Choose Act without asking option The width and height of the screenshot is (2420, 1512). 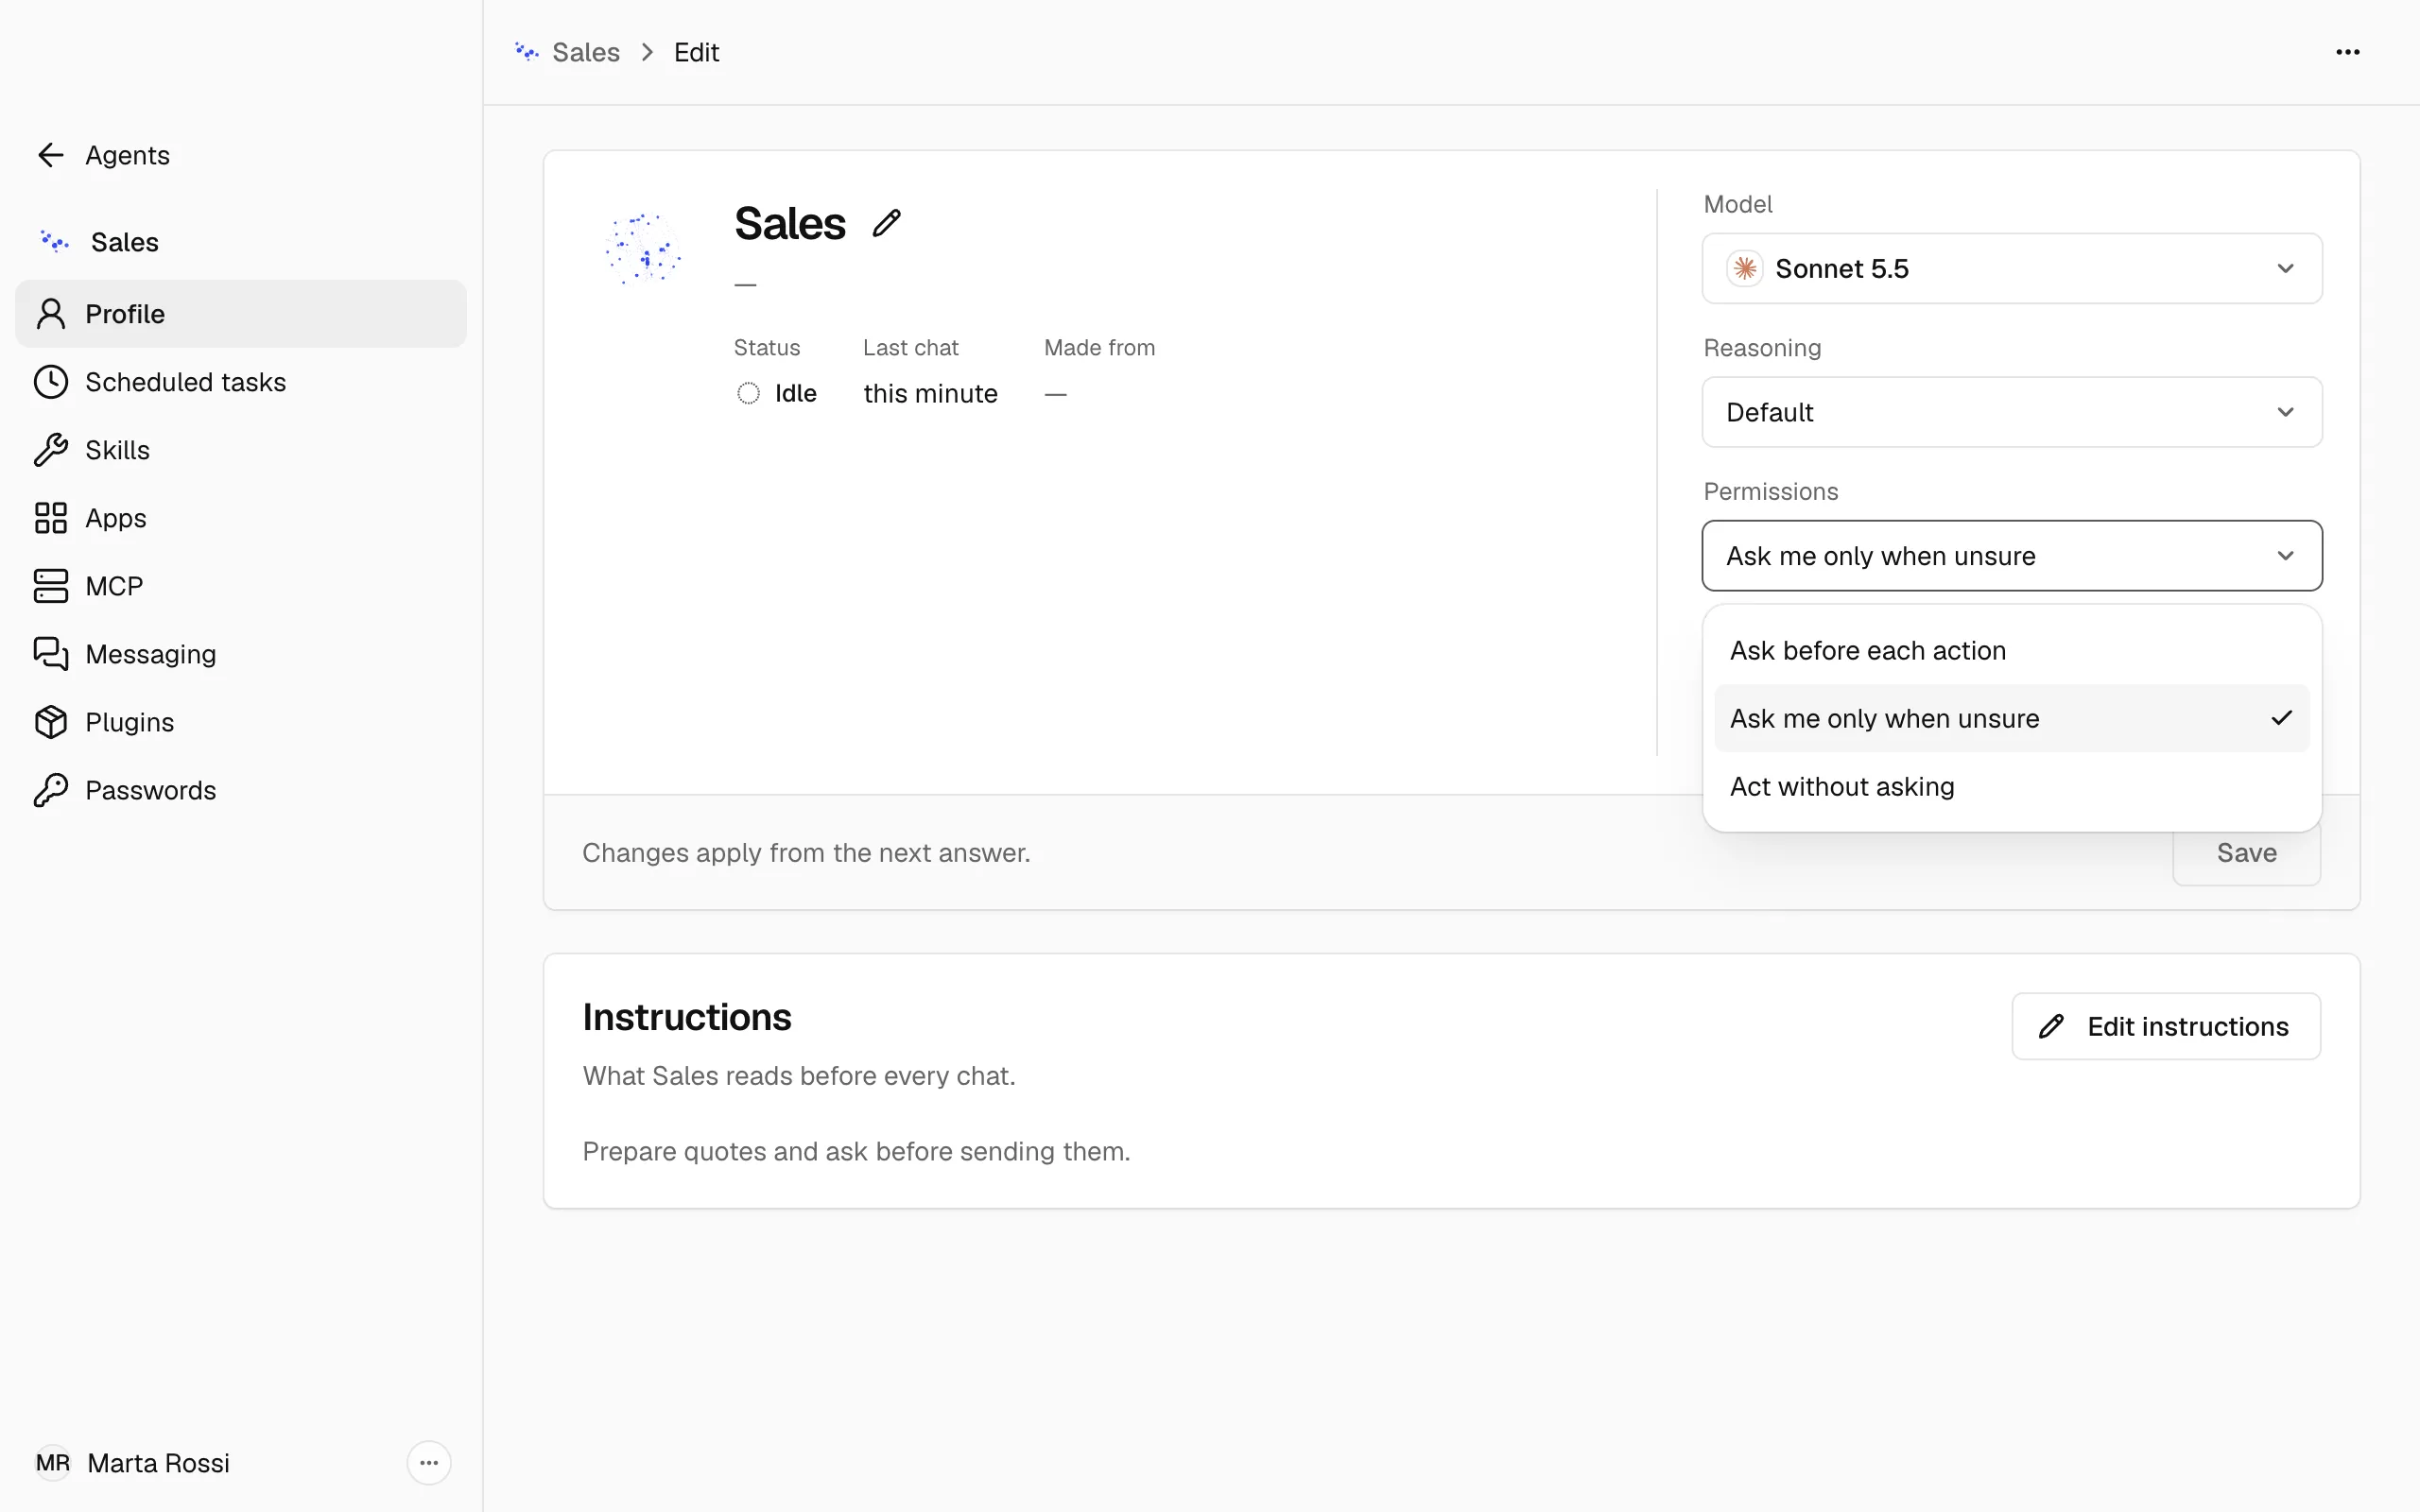pyautogui.click(x=2012, y=786)
